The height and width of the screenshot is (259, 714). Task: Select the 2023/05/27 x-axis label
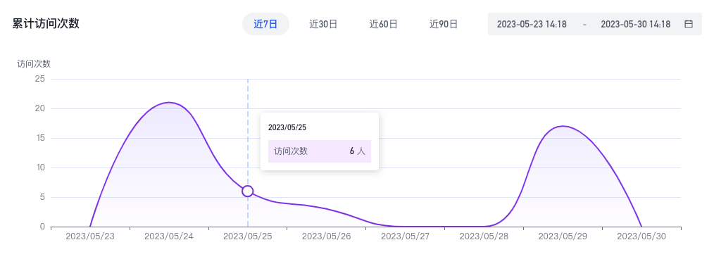(x=406, y=236)
